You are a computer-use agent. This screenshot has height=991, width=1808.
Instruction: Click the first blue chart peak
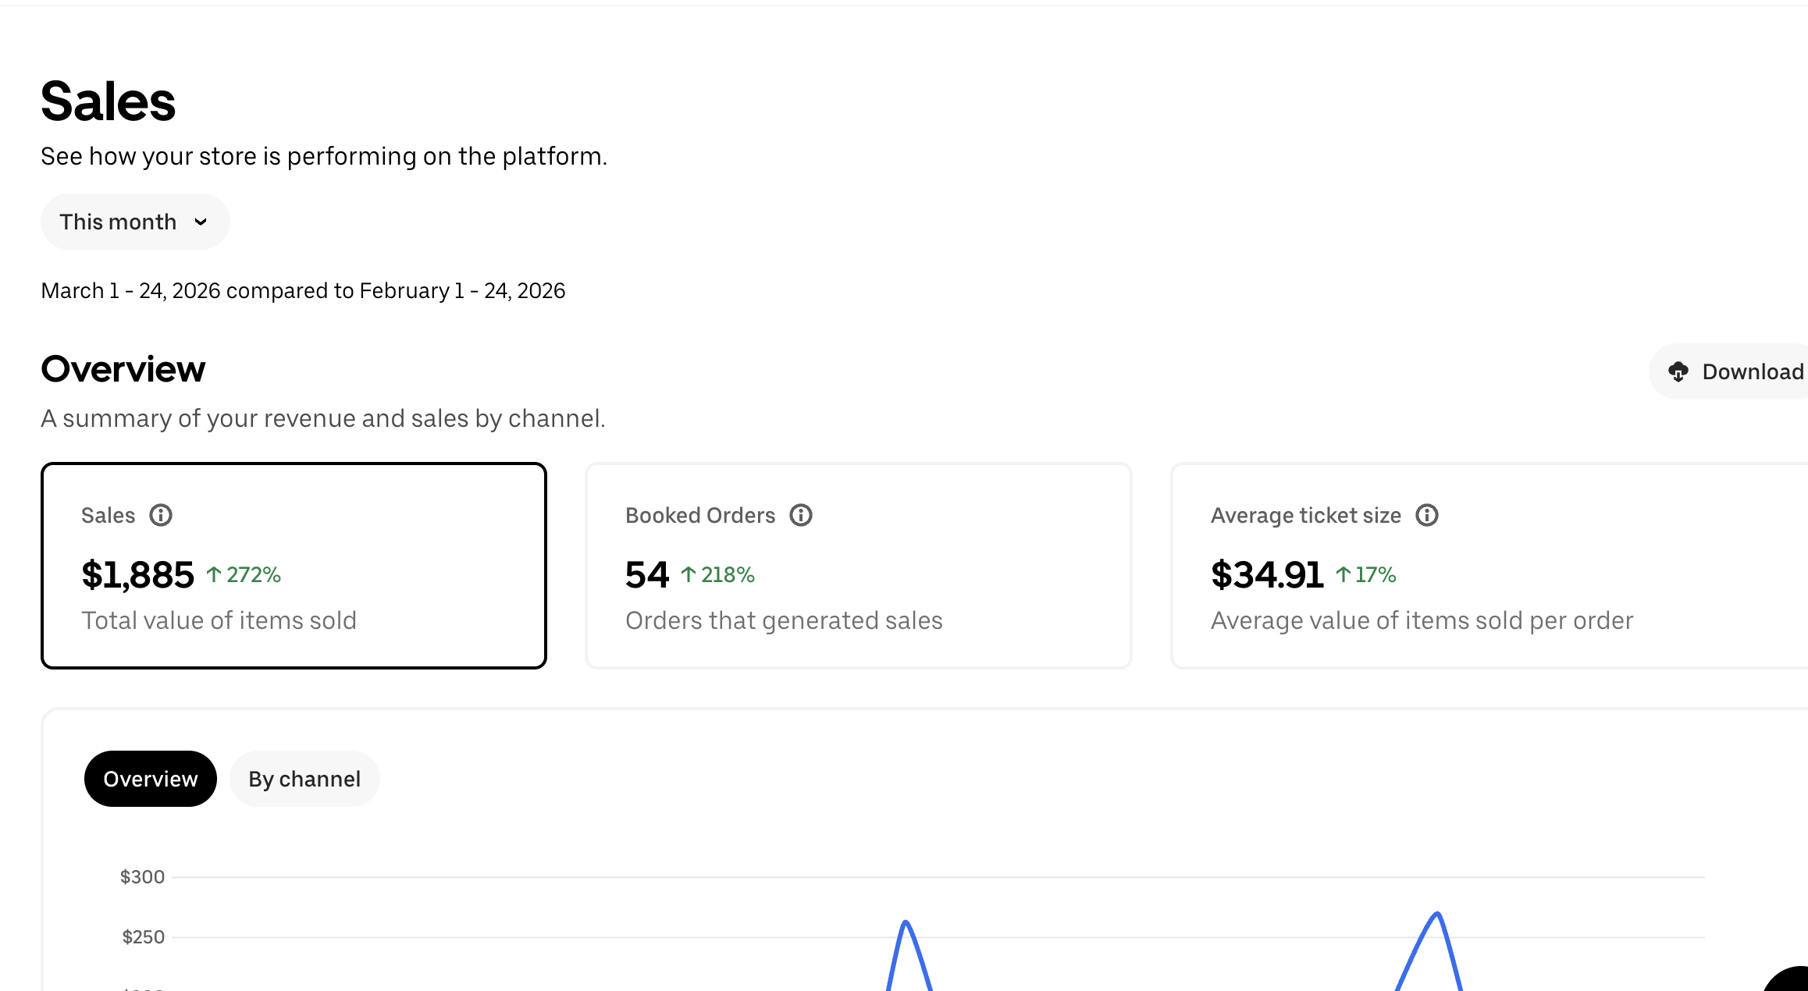click(x=906, y=924)
